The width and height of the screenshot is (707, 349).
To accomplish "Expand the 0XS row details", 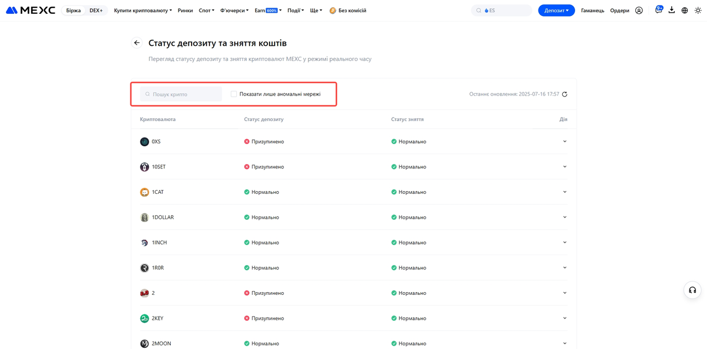I will click(x=564, y=141).
